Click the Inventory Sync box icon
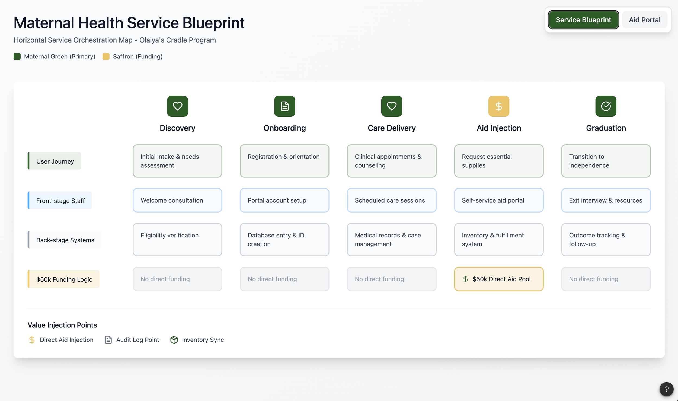The height and width of the screenshot is (401, 678). click(x=174, y=340)
